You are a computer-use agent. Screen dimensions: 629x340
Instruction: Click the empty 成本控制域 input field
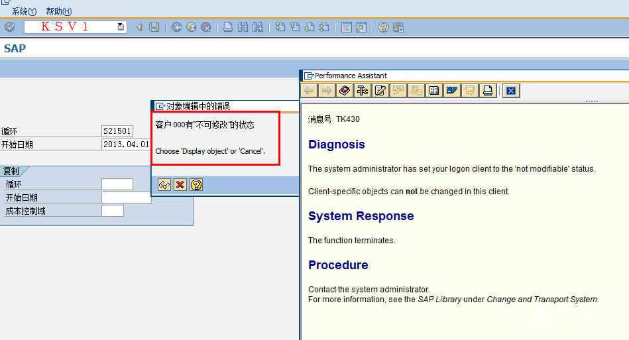(x=113, y=211)
